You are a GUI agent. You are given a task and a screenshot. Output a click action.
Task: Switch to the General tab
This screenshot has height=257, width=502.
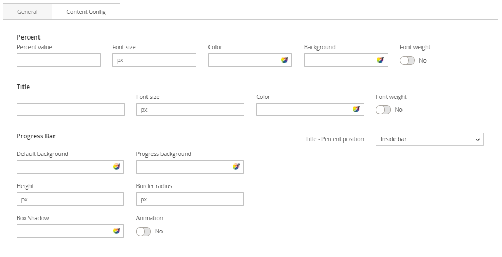(x=27, y=12)
